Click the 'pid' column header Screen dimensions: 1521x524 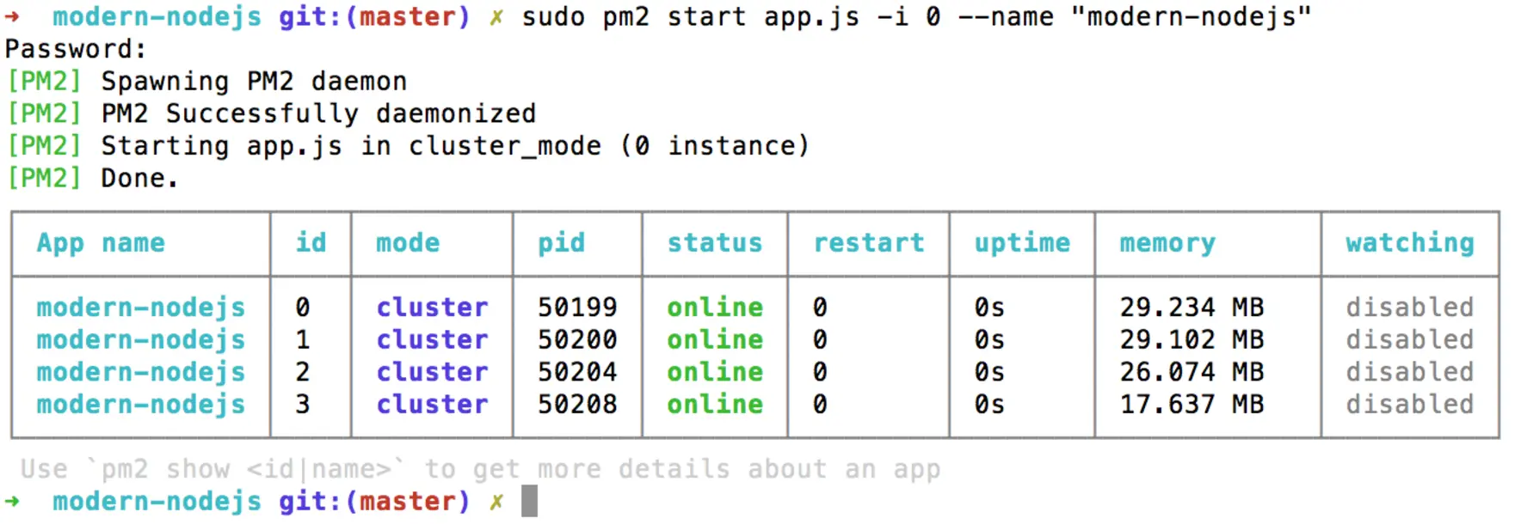pyautogui.click(x=561, y=243)
